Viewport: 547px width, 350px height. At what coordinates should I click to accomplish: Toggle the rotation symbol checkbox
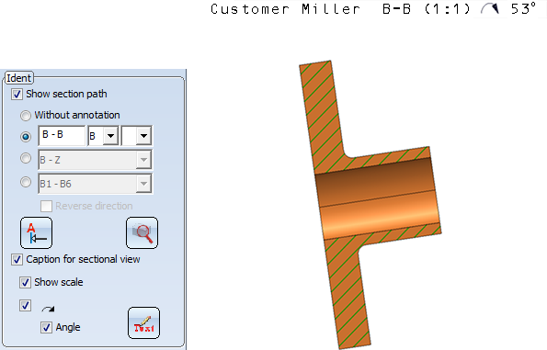click(x=25, y=306)
